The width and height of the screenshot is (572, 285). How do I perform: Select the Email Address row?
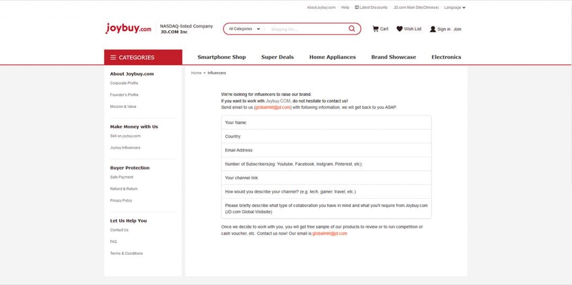click(326, 150)
